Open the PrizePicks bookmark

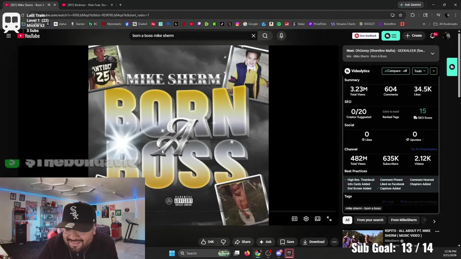tap(317, 24)
